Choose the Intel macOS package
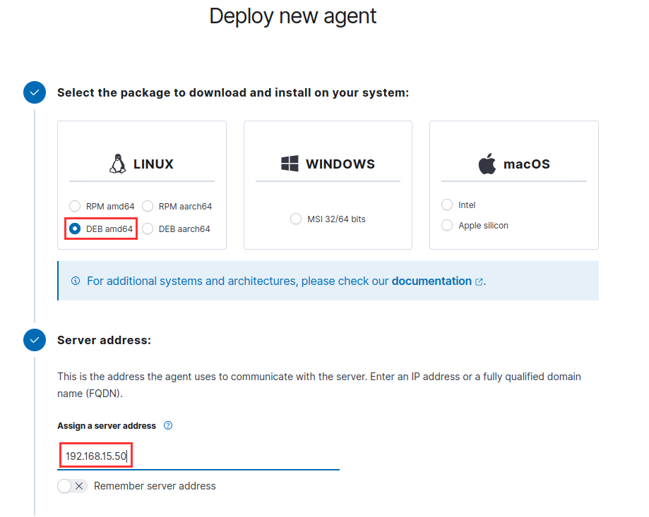This screenshot has width=649, height=517. [x=447, y=205]
